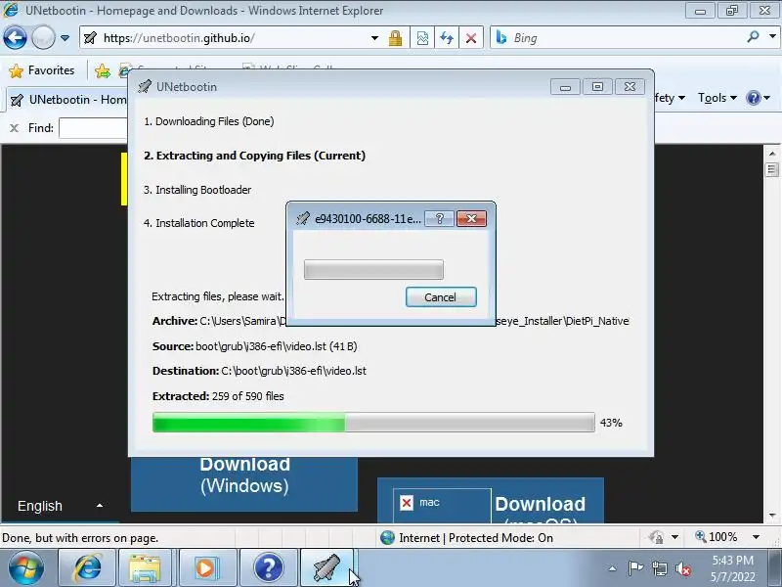The width and height of the screenshot is (782, 587).
Task: Click the 'Extracted: 259 of 590 files' text
Action: [x=218, y=396]
